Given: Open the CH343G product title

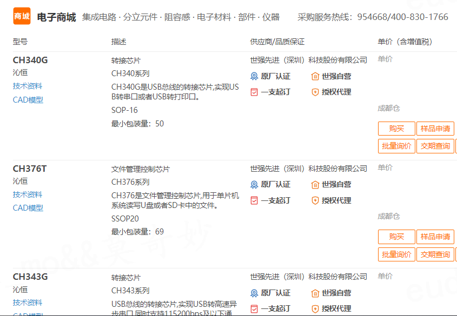Looking at the screenshot, I should pos(30,277).
